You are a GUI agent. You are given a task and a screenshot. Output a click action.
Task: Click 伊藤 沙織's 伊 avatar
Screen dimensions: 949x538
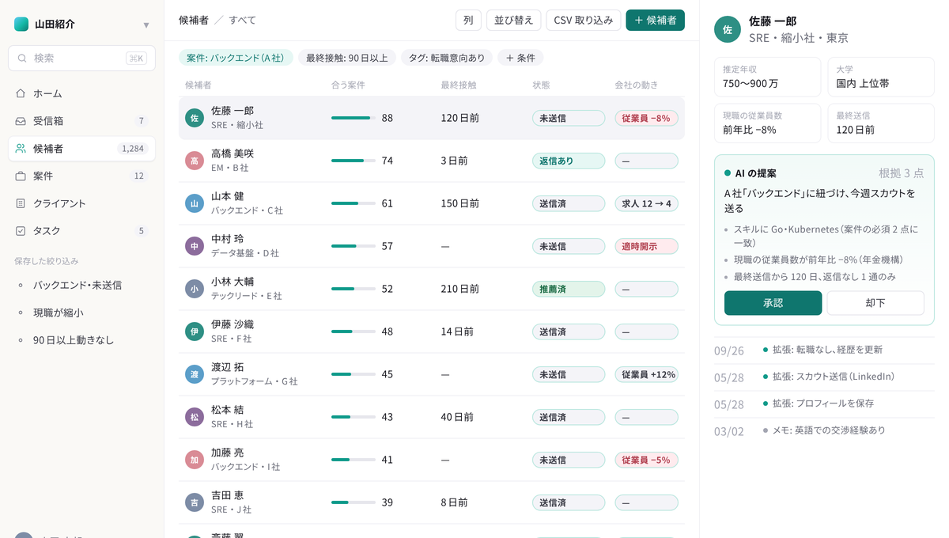(195, 332)
